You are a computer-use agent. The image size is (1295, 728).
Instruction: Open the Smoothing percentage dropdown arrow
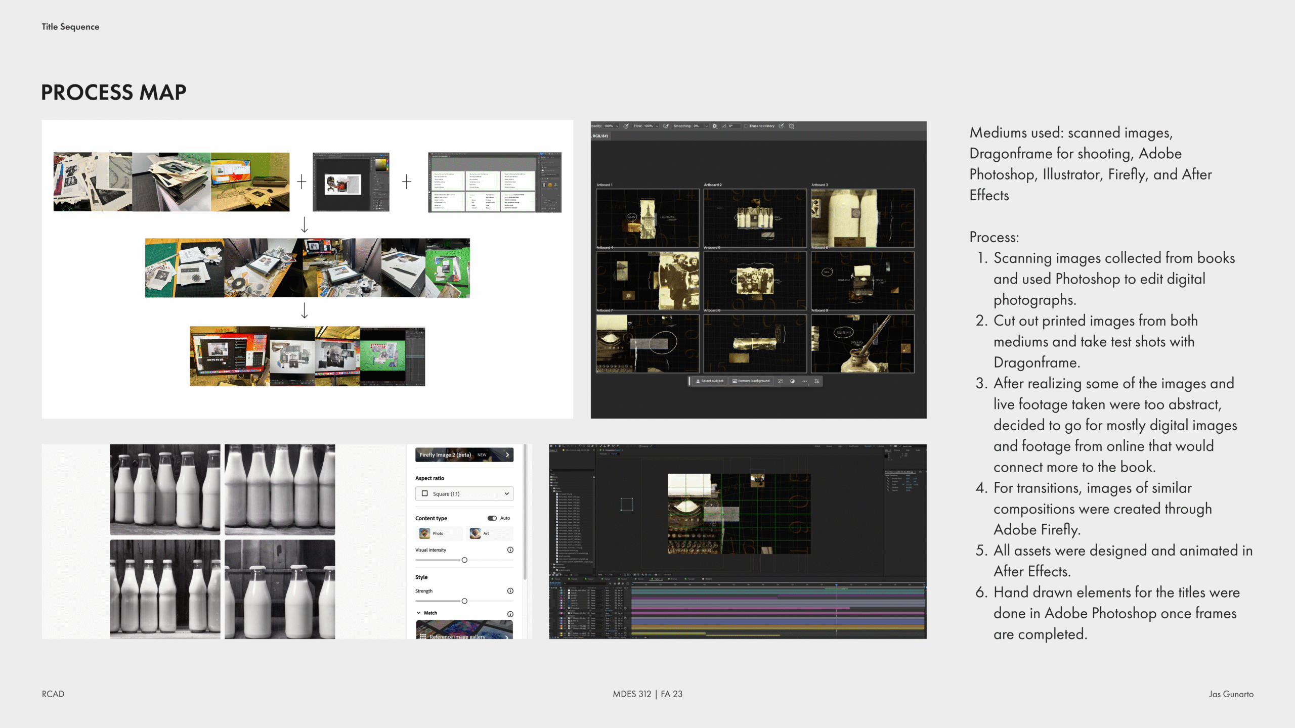click(706, 126)
